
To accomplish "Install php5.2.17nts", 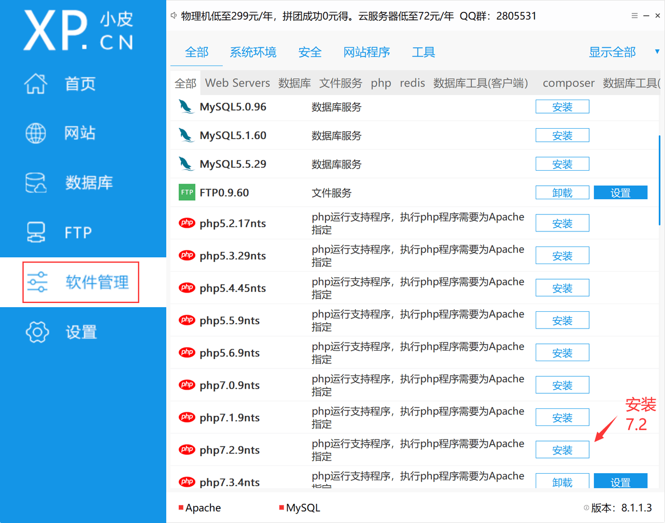I will 562,223.
